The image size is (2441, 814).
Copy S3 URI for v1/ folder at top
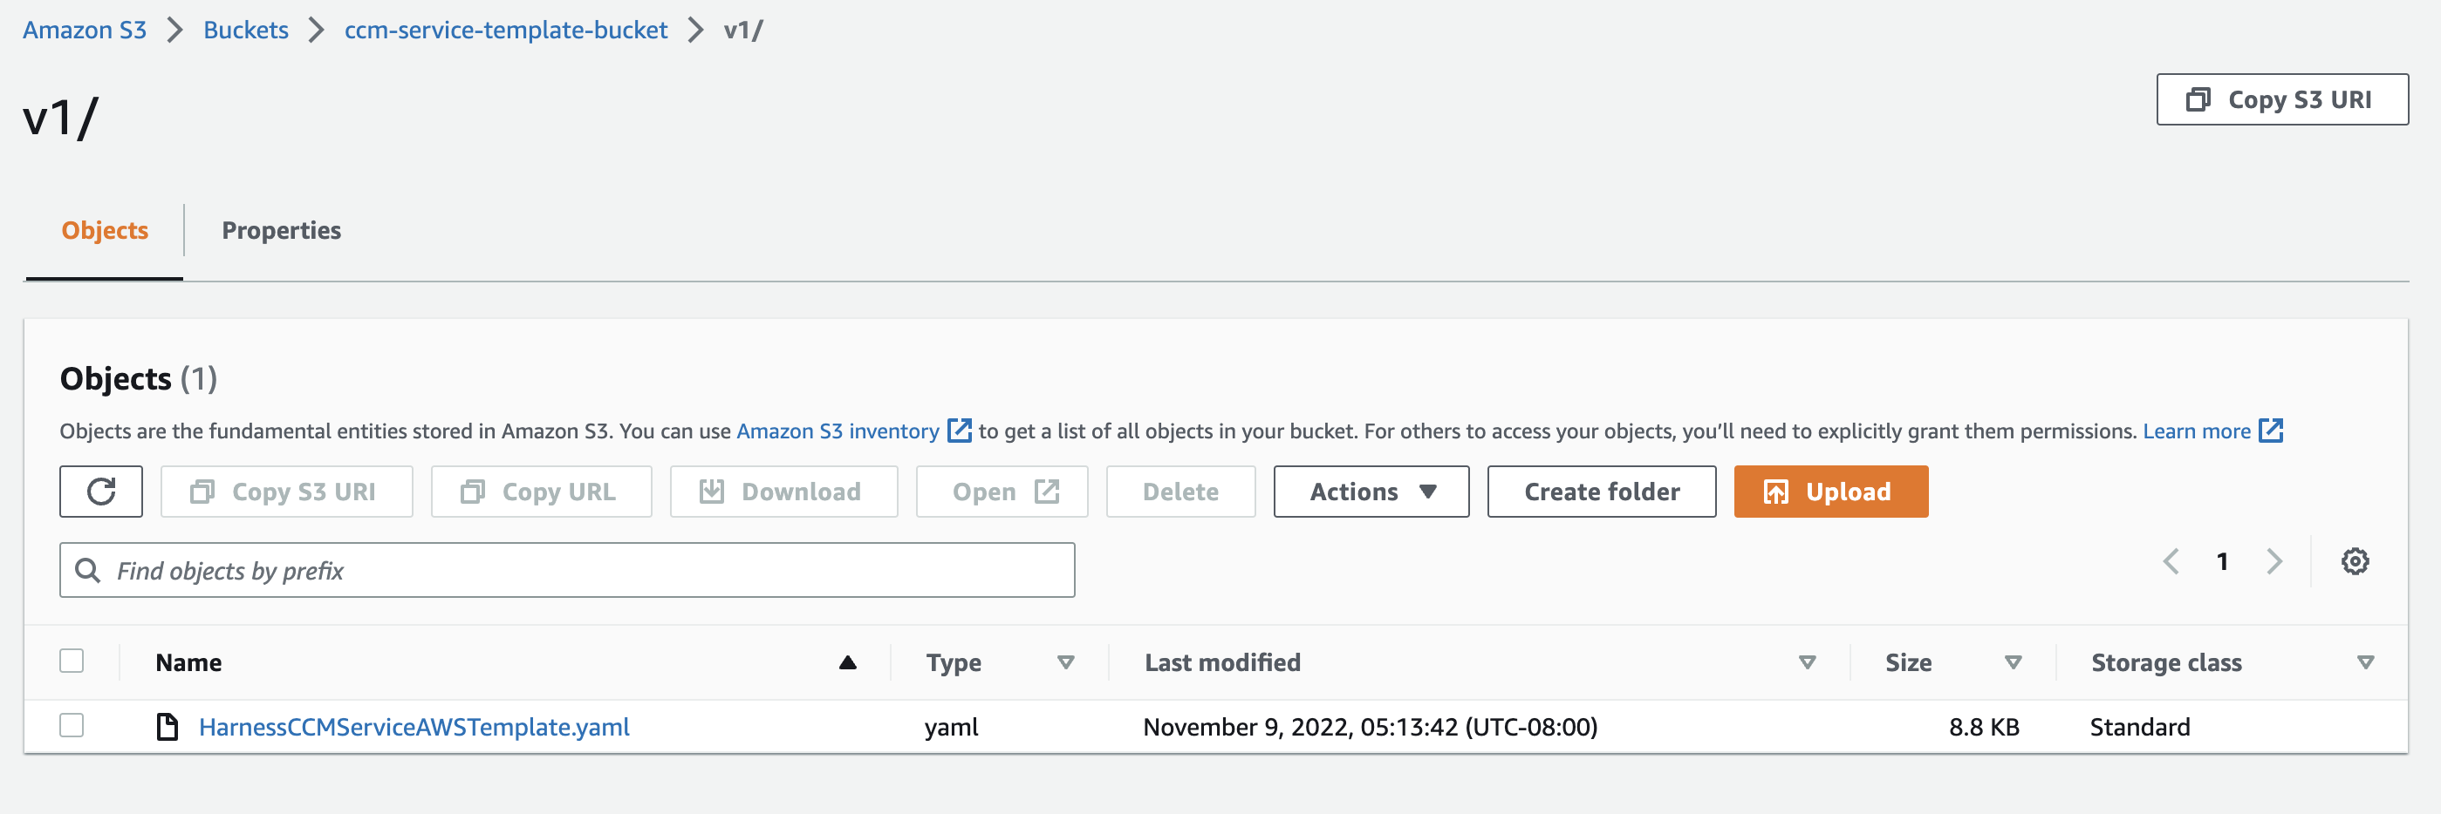tap(2280, 99)
